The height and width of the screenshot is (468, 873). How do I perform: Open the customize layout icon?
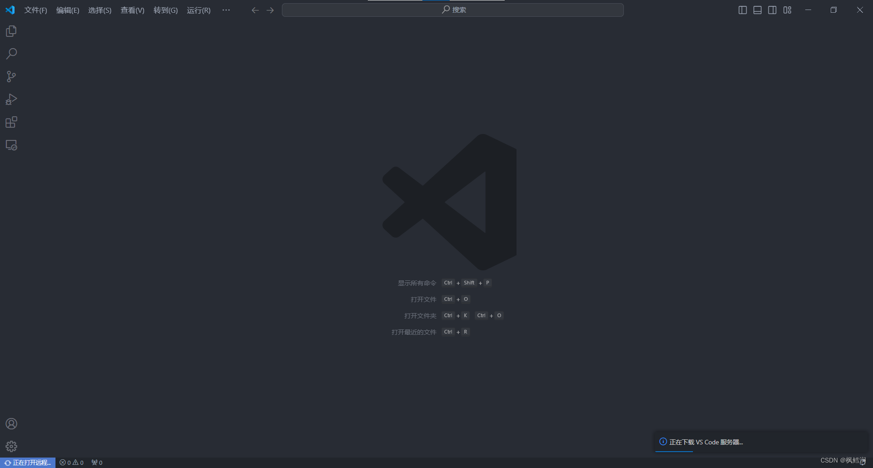tap(788, 10)
